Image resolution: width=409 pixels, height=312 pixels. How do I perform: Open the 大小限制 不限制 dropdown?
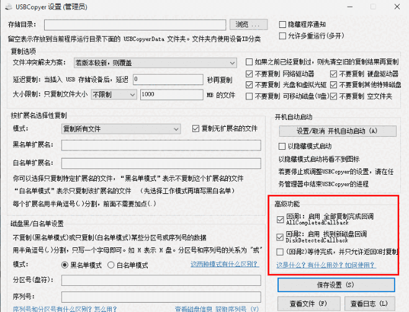coord(114,94)
